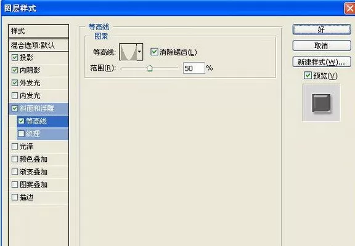Click the style preview thumbnail
355x246 pixels.
(x=321, y=103)
